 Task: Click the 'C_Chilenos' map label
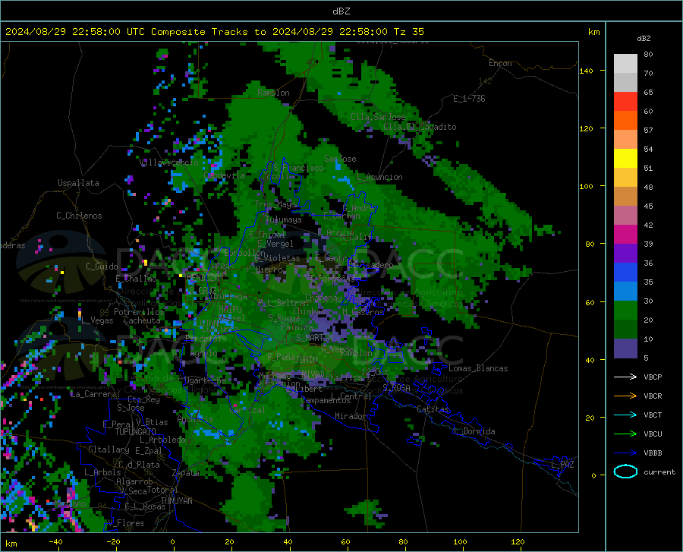coord(79,216)
